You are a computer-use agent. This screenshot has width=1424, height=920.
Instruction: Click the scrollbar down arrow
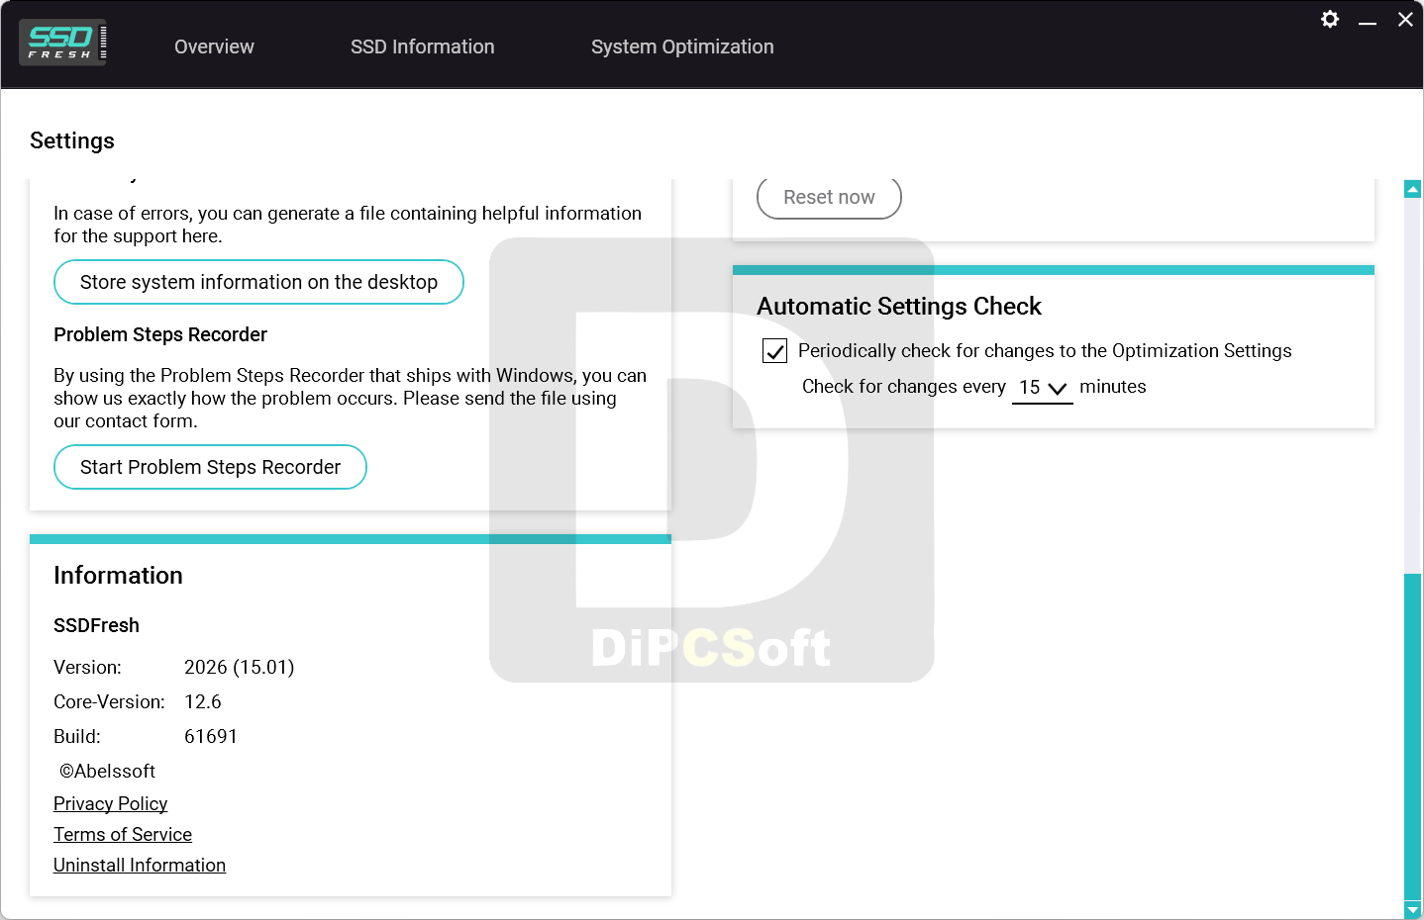point(1413,909)
